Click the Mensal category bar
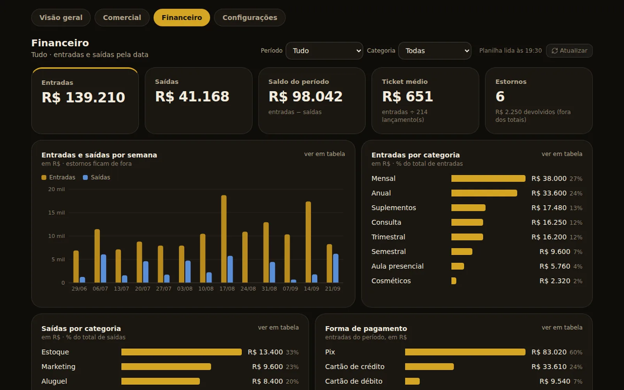624x390 pixels. coord(488,179)
